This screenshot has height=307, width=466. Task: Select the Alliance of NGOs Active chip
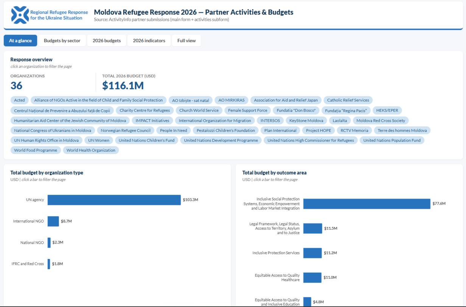pyautogui.click(x=98, y=100)
